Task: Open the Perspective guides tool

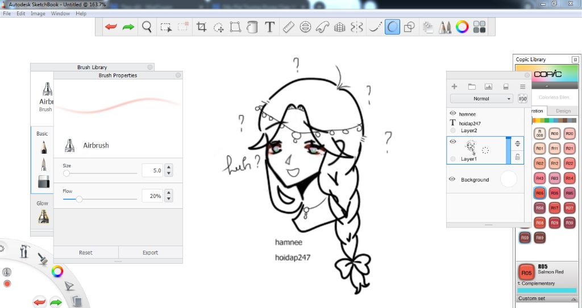Action: click(x=340, y=27)
